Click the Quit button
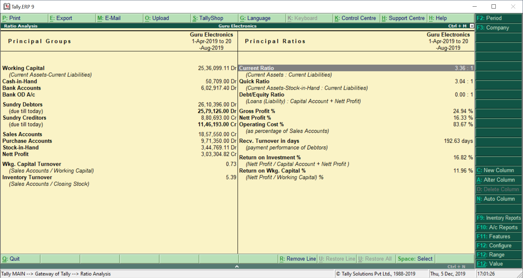523x278 pixels. (21, 259)
